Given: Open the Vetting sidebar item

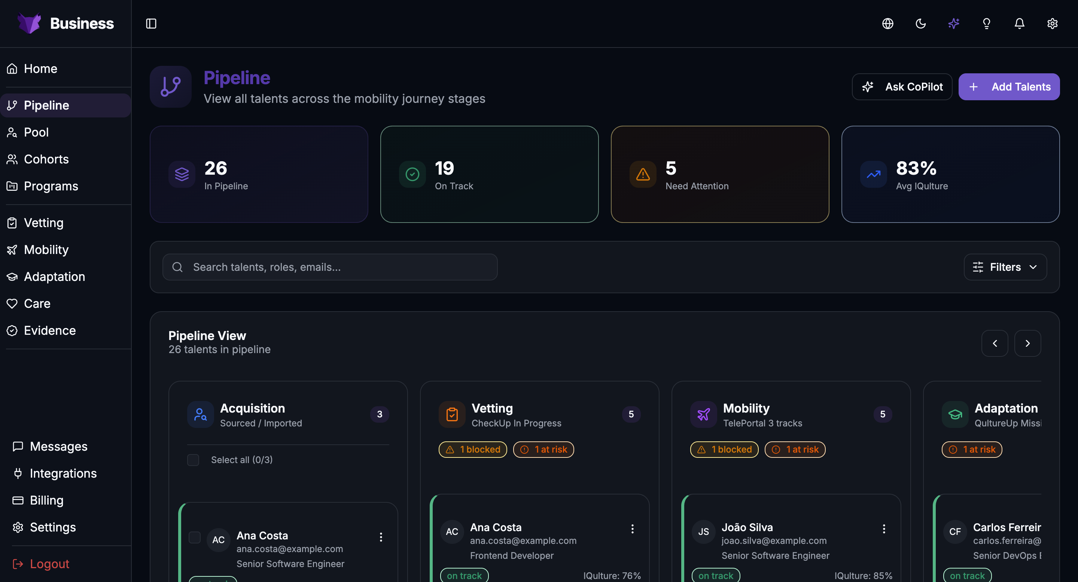Looking at the screenshot, I should 43,223.
